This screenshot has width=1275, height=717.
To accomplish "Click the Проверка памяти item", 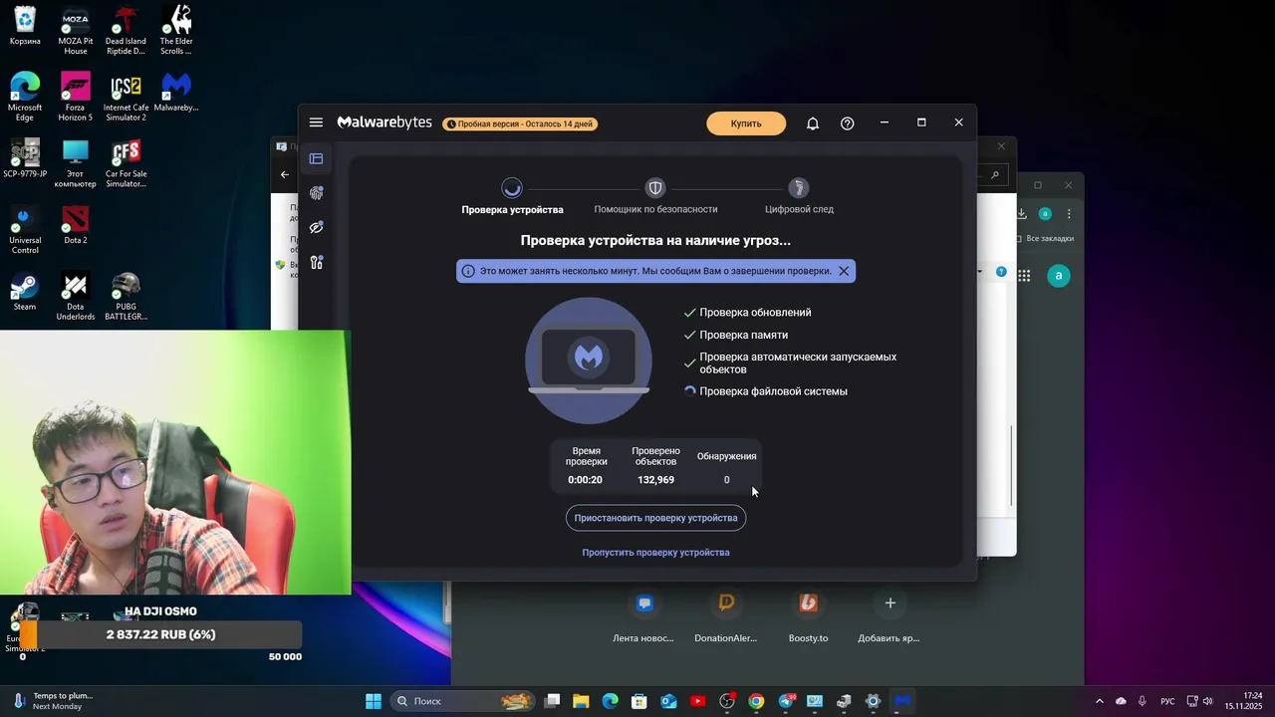I will point(735,336).
